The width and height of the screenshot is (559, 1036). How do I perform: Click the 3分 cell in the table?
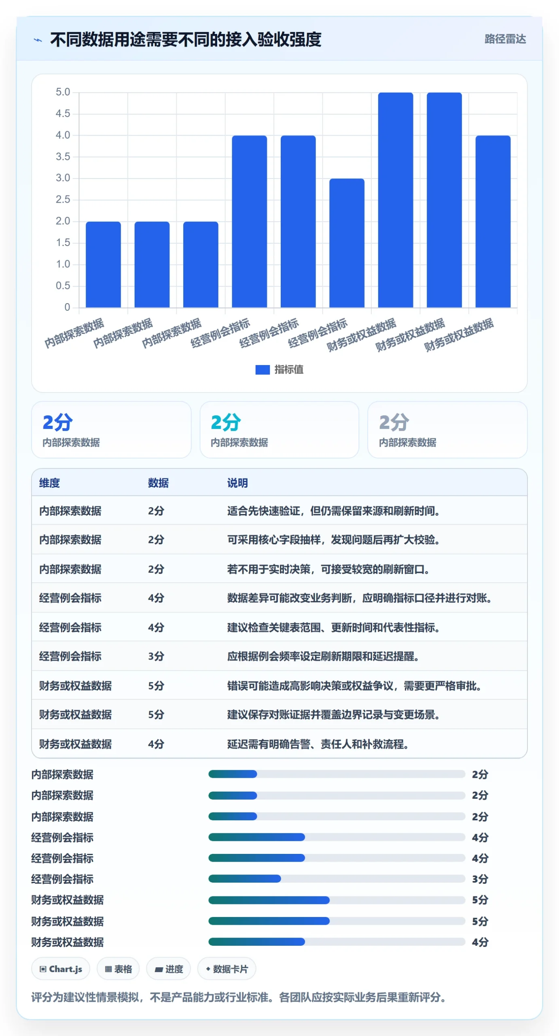(156, 656)
